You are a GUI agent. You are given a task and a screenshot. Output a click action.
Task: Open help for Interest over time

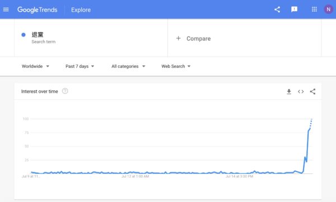(65, 91)
